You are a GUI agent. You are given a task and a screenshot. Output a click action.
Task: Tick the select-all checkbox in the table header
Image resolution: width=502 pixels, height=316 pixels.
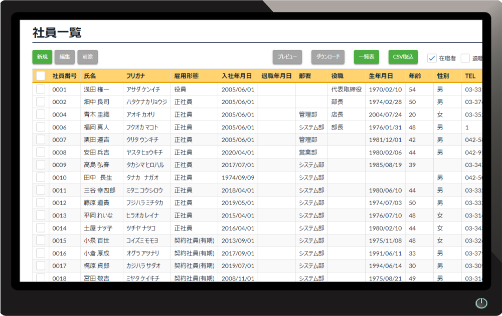click(x=41, y=76)
